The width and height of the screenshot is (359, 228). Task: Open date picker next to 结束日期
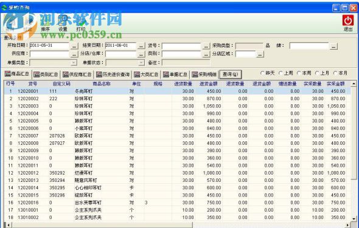141,46
